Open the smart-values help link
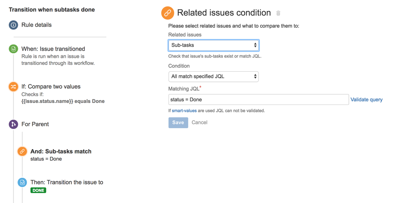 coord(184,110)
